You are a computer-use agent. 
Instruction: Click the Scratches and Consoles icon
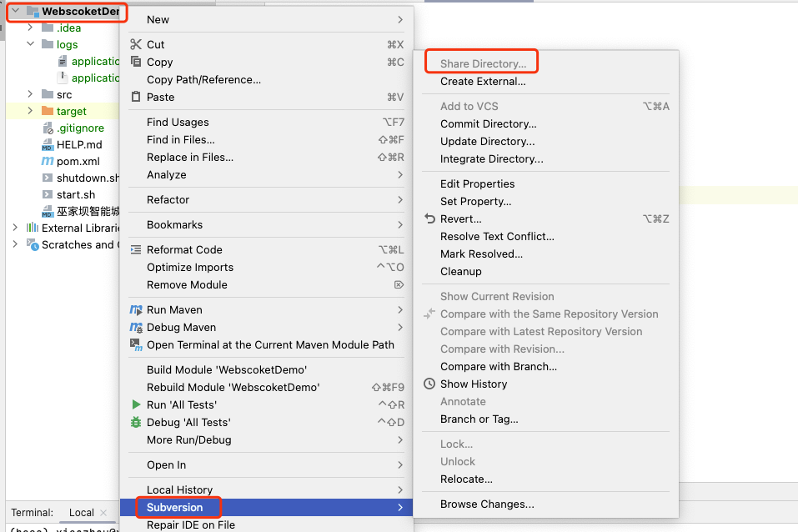click(33, 244)
